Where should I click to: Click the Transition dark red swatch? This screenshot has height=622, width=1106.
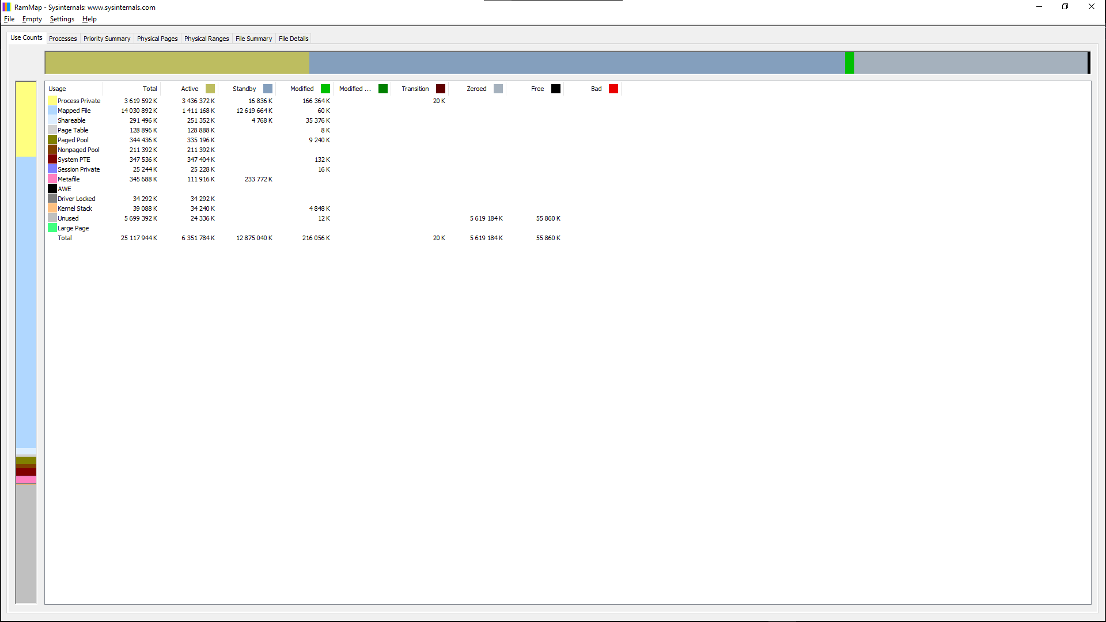coord(441,89)
